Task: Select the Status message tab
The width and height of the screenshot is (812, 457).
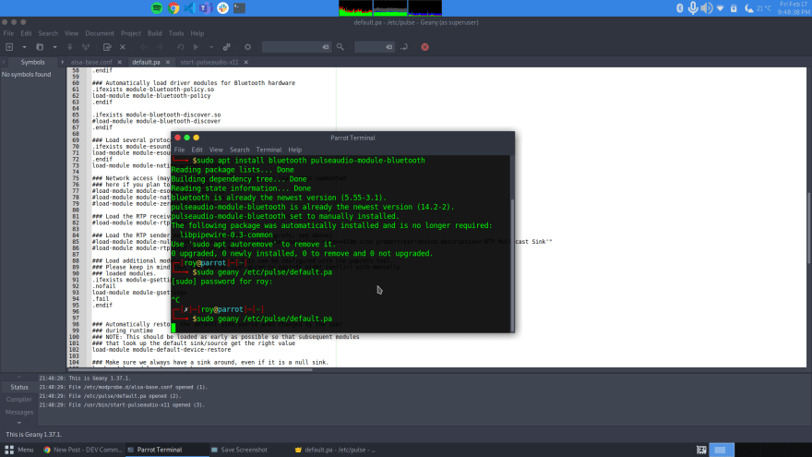Action: pyautogui.click(x=19, y=387)
